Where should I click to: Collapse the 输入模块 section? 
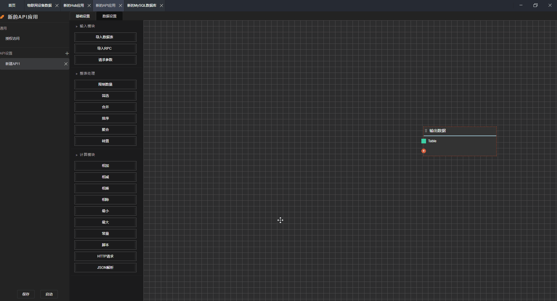77,26
